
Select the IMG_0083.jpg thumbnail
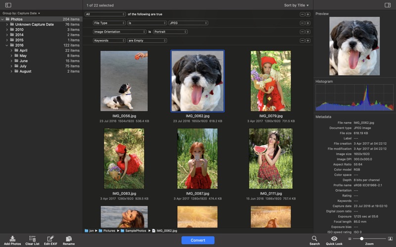click(124, 159)
